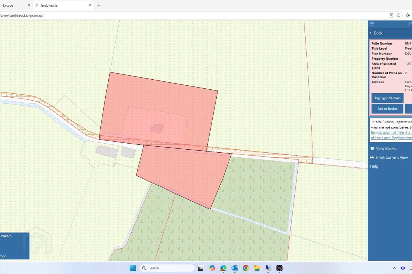This screenshot has width=412, height=274.
Task: Bookmark this page with the star icon
Action: (x=399, y=15)
